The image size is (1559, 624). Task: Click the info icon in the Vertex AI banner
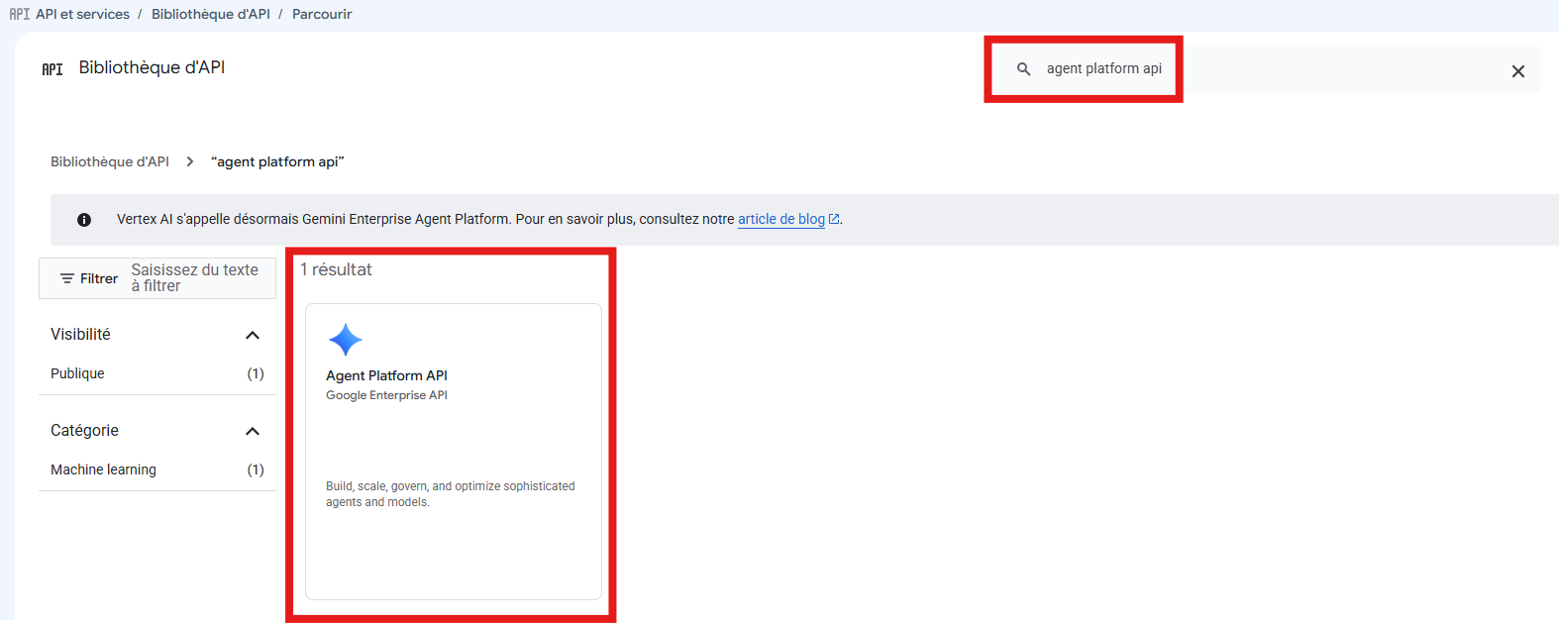pyautogui.click(x=84, y=220)
